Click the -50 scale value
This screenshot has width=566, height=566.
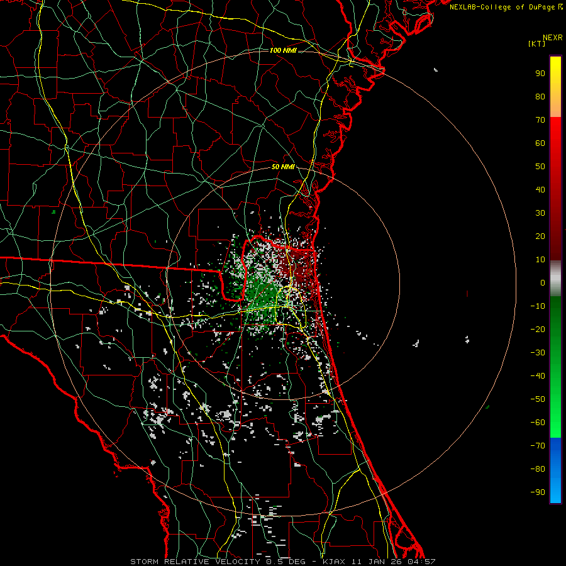click(538, 399)
